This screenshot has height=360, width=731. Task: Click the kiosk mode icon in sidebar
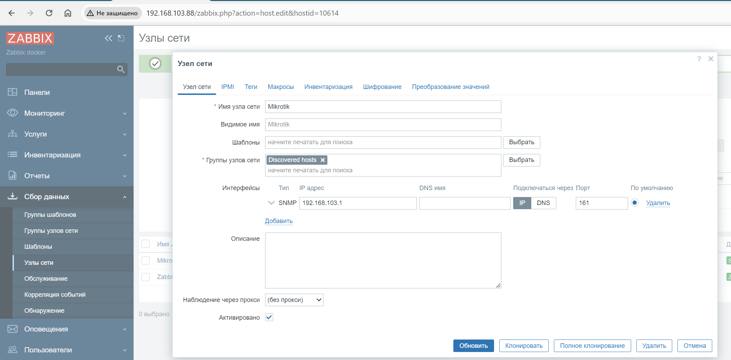[121, 38]
